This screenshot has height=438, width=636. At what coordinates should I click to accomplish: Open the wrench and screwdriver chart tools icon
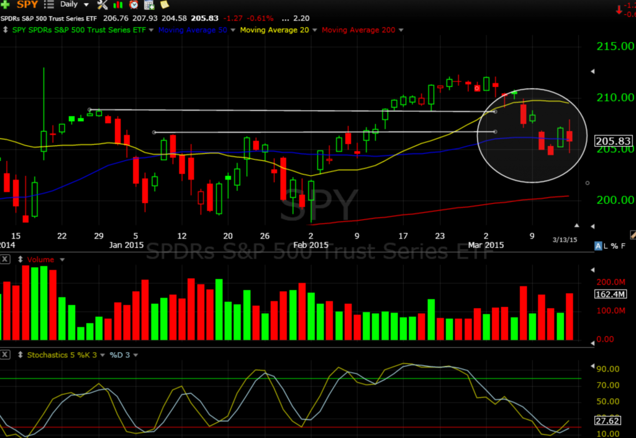point(102,4)
